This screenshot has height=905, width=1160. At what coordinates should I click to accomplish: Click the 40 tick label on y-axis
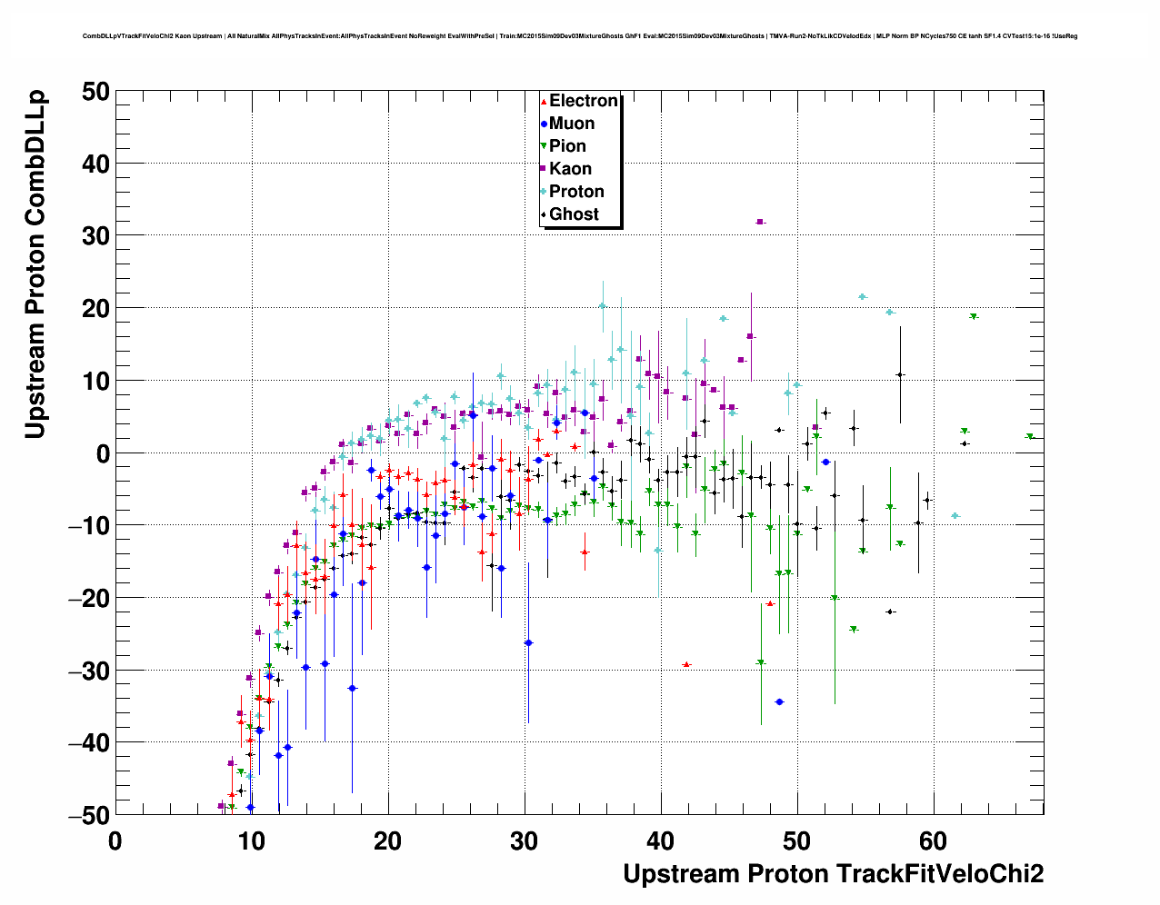pyautogui.click(x=95, y=164)
